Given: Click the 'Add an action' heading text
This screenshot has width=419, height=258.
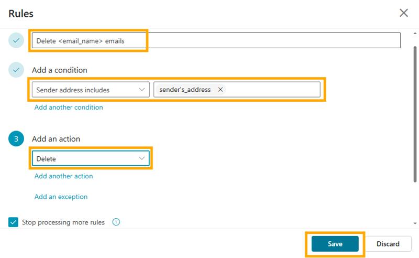Looking at the screenshot, I should (x=56, y=139).
